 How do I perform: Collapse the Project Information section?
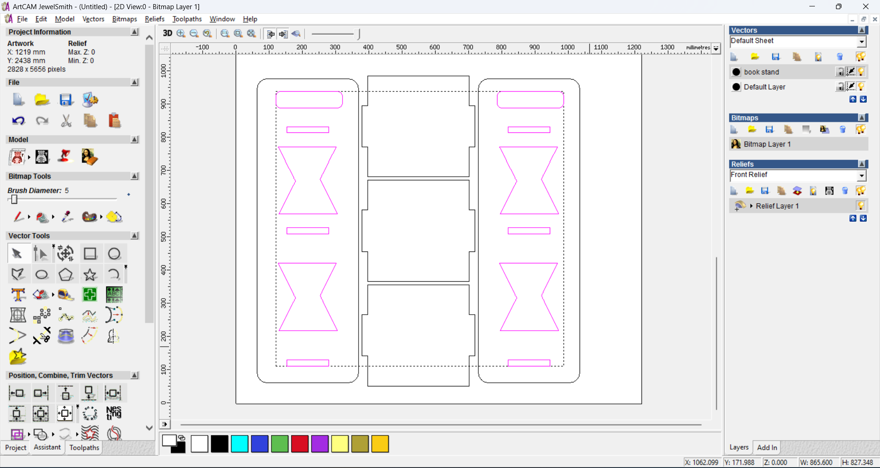[x=135, y=32]
